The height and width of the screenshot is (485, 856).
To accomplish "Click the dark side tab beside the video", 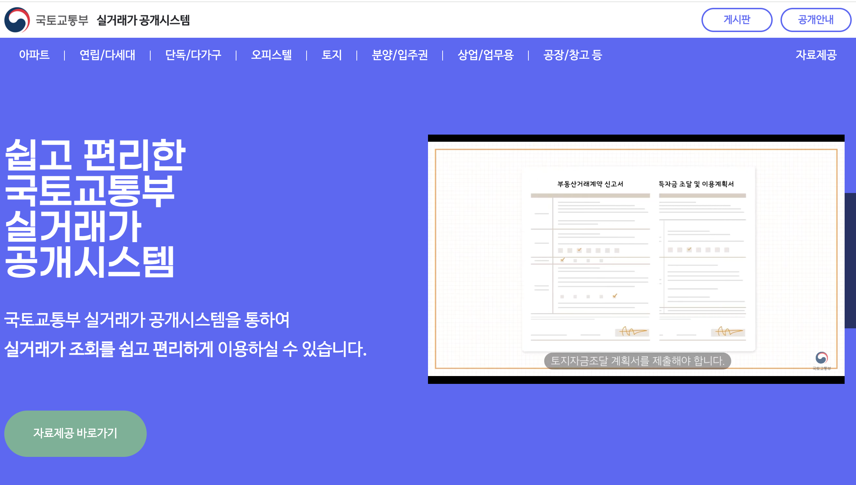I will tap(850, 260).
